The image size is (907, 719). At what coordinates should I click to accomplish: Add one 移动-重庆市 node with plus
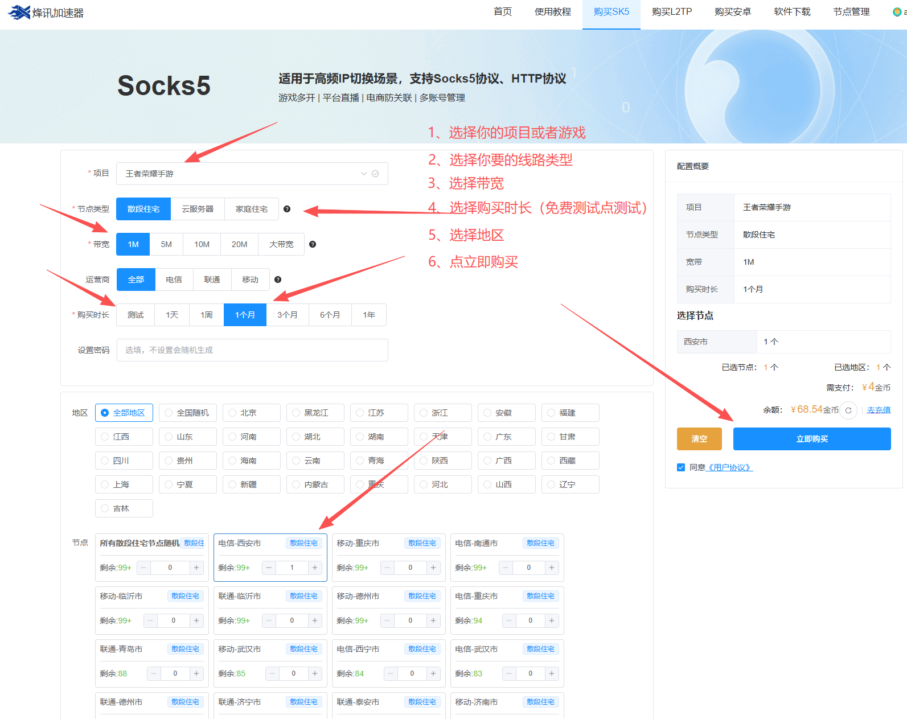[x=433, y=568]
